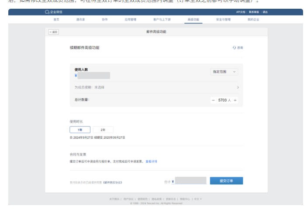Increase member count with plus button

pyautogui.click(x=235, y=100)
